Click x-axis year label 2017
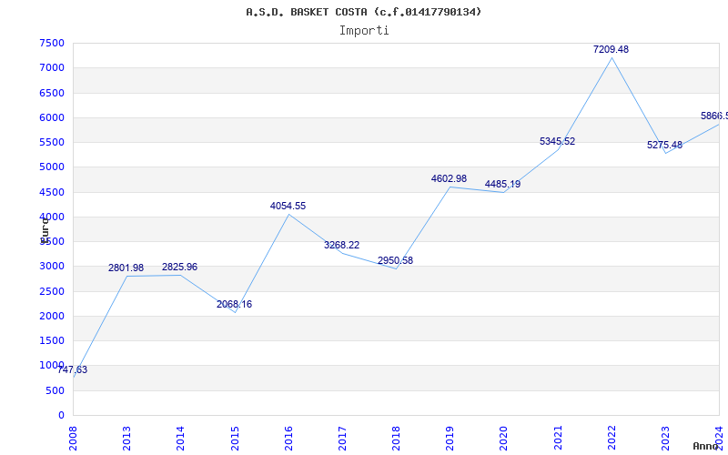Viewport: 728px width, 455px height. (342, 439)
